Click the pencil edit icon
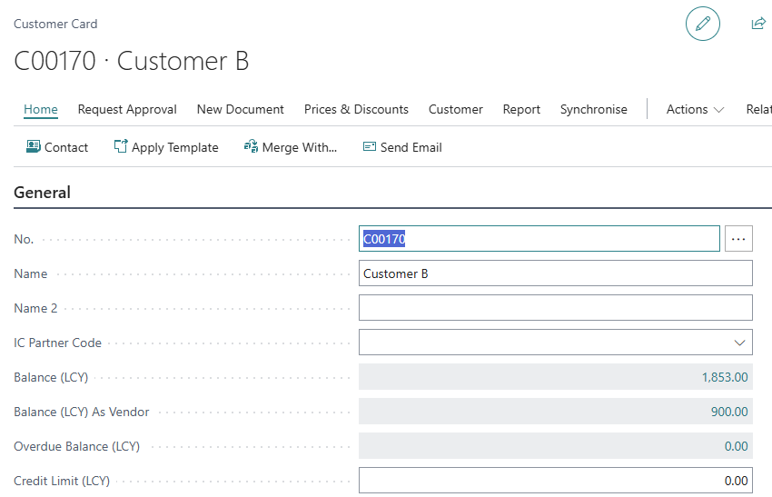This screenshot has width=772, height=497. click(702, 24)
